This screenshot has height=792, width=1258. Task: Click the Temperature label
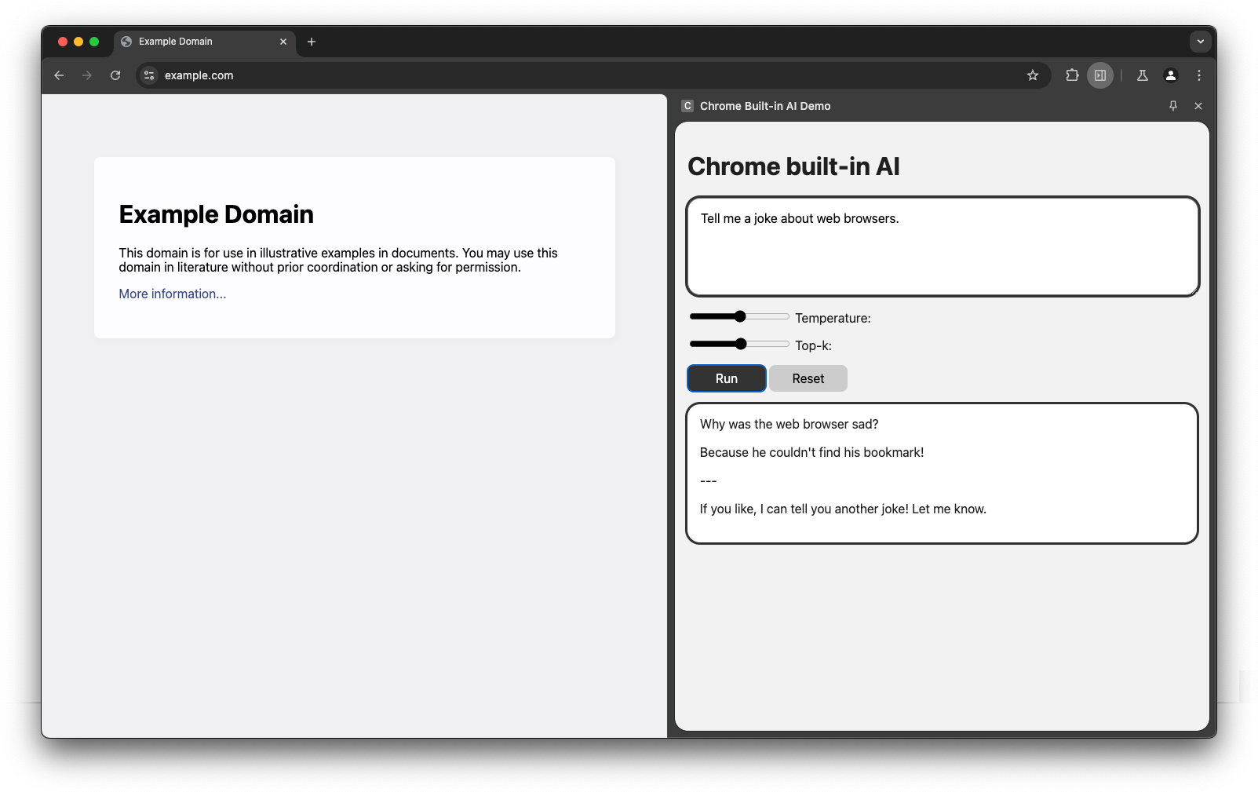click(833, 318)
